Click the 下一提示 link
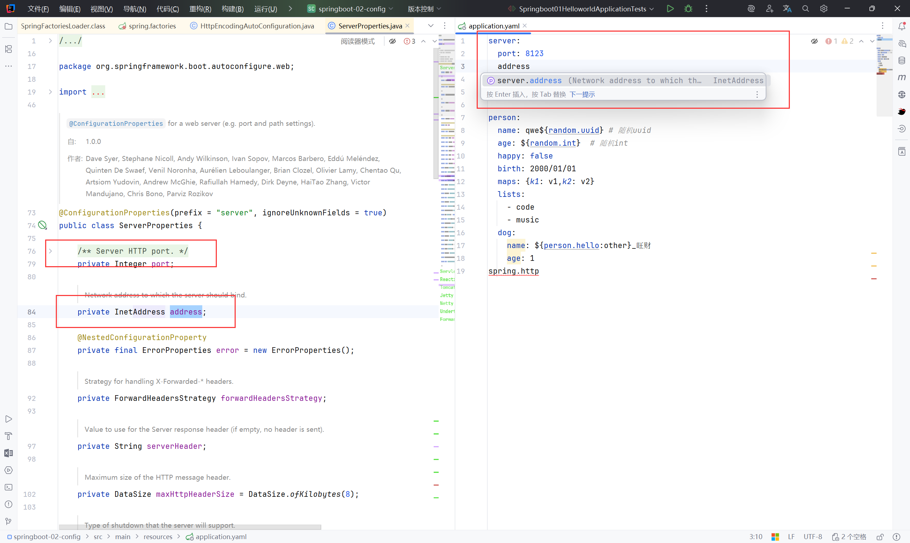This screenshot has height=543, width=910. click(582, 95)
